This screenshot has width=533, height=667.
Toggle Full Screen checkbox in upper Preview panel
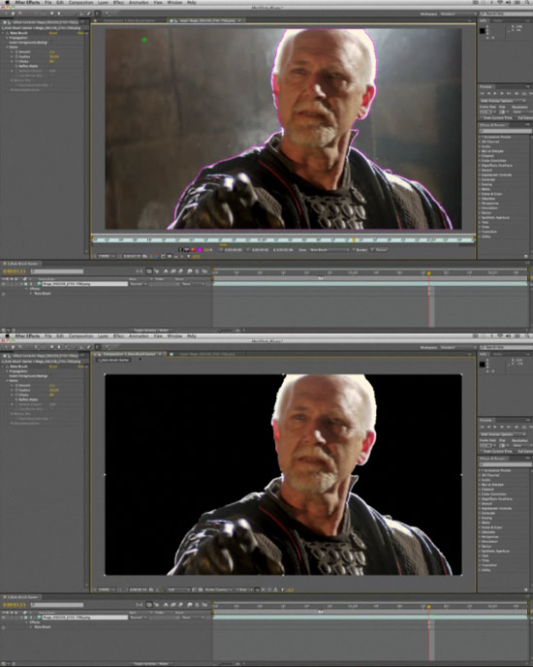click(x=516, y=117)
